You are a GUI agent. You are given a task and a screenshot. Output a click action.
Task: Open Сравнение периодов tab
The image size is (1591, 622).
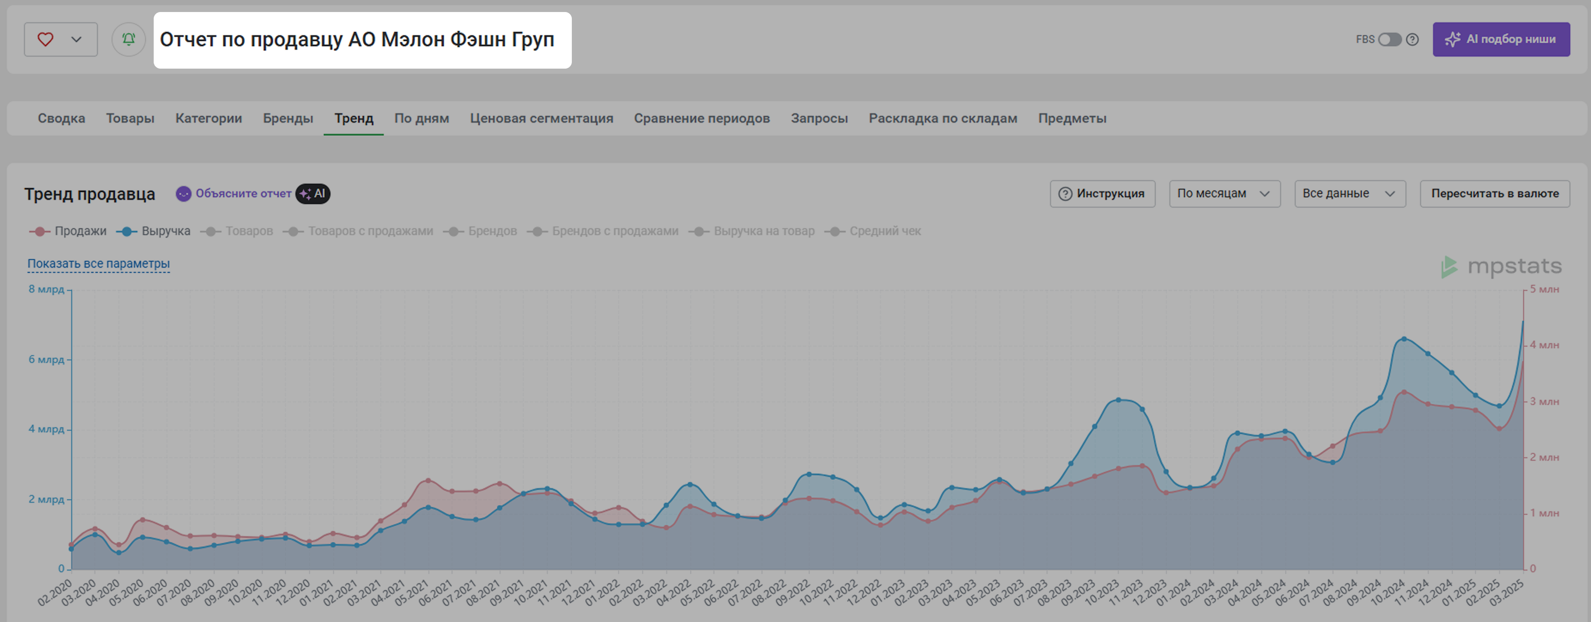tap(701, 118)
